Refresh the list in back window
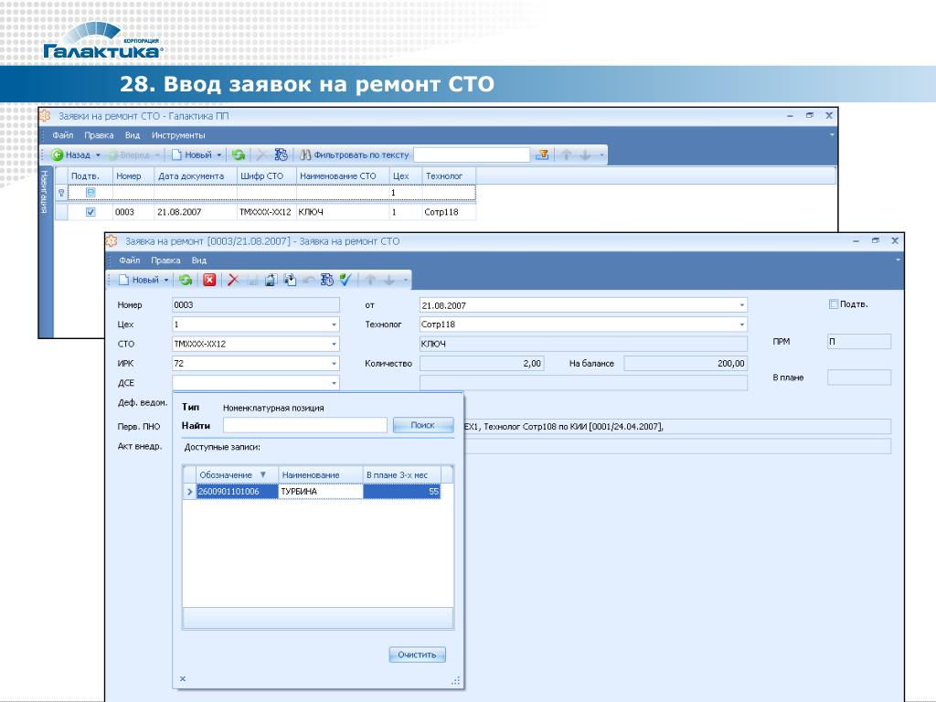936x702 pixels. tap(239, 155)
